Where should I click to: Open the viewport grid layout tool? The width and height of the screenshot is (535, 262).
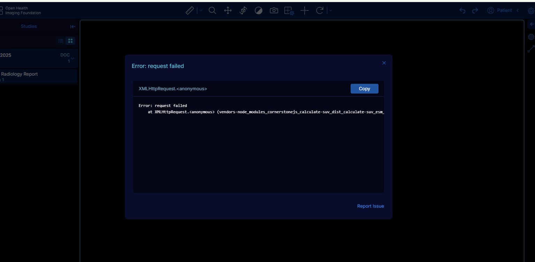(289, 10)
